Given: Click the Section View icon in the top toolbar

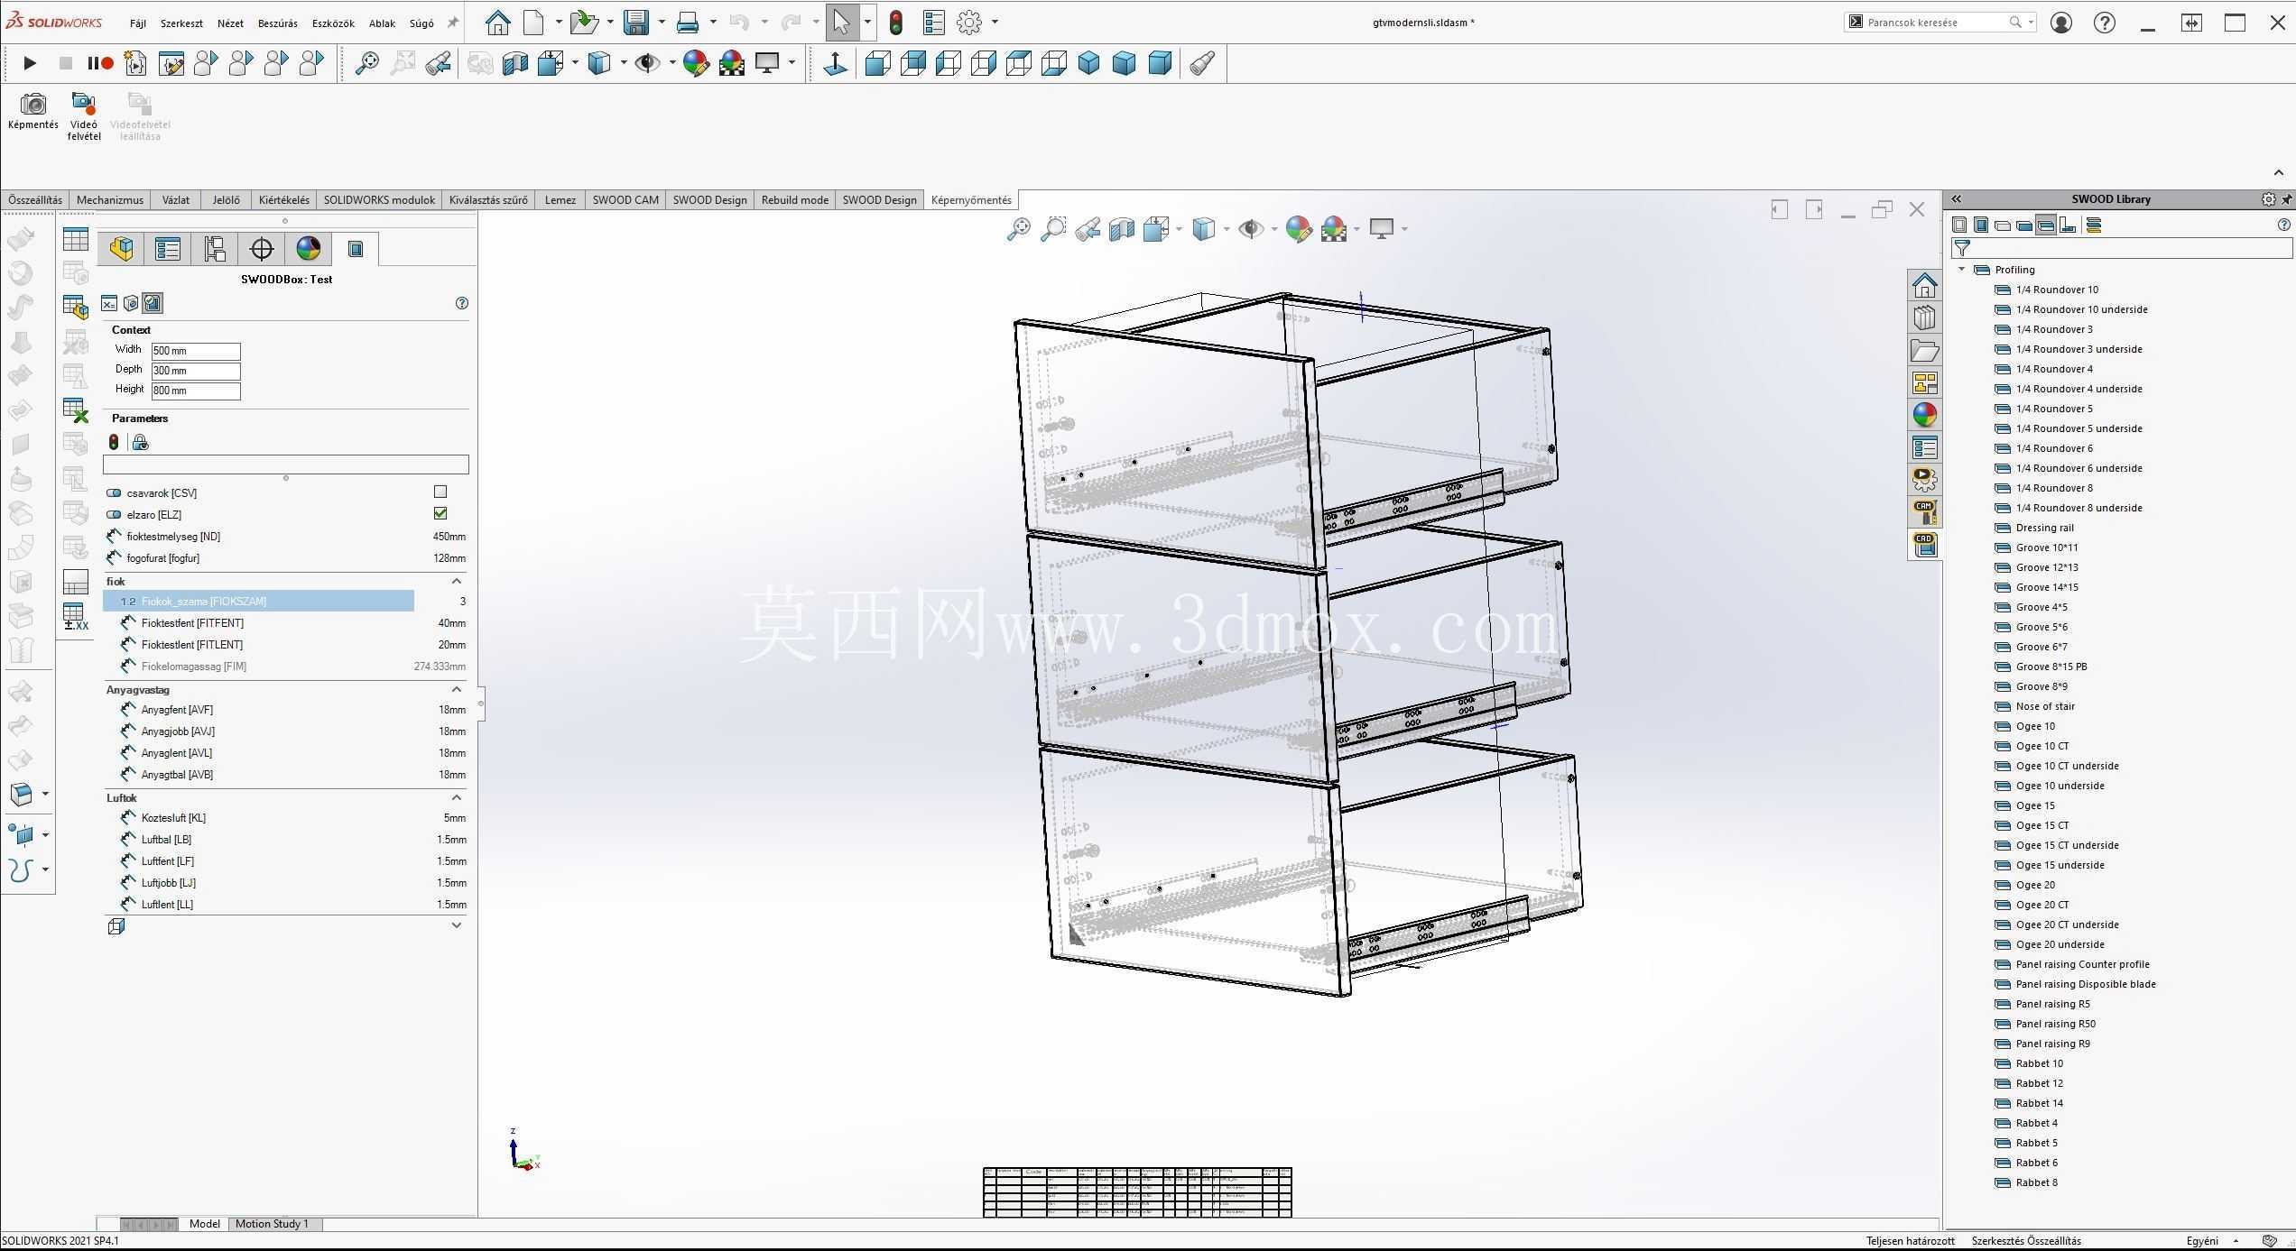Looking at the screenshot, I should coord(515,63).
